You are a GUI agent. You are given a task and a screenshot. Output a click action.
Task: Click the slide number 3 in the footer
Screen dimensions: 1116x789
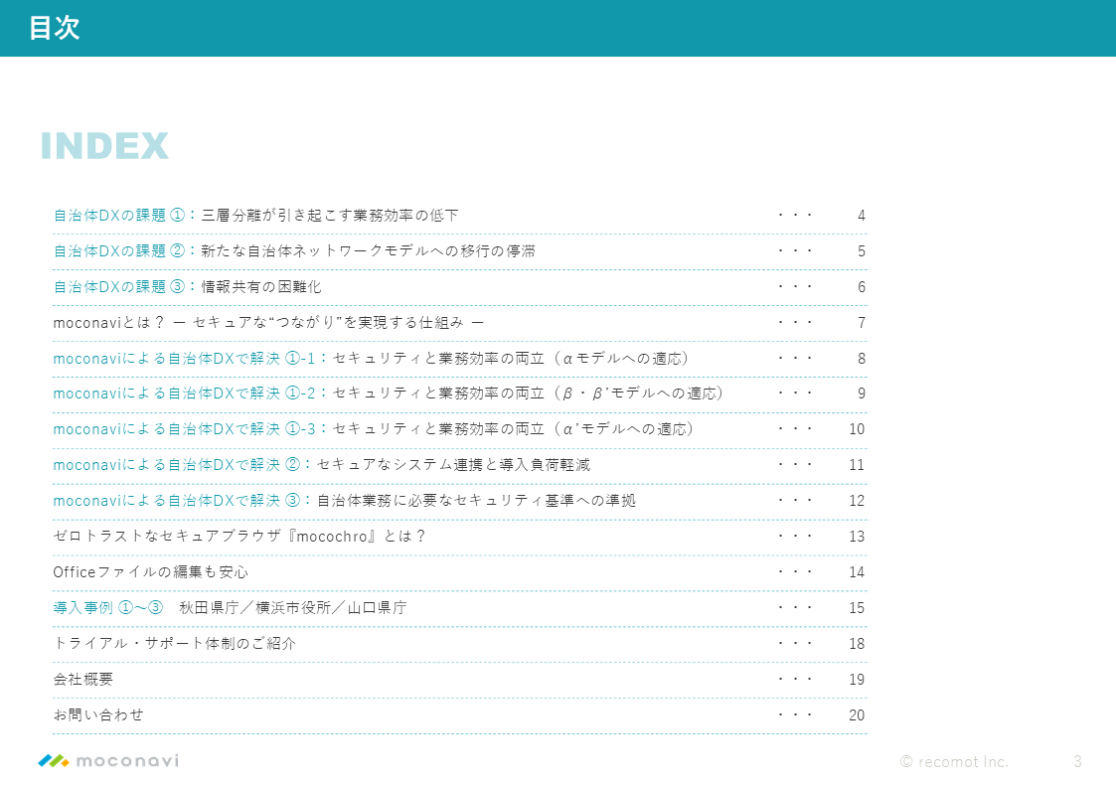1077,761
